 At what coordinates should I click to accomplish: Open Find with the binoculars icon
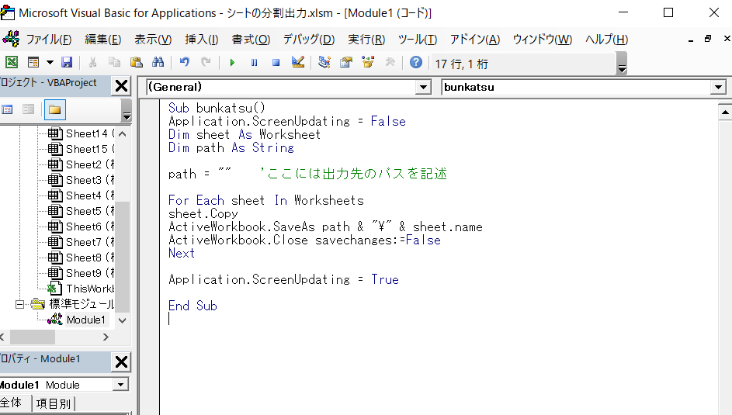point(158,62)
